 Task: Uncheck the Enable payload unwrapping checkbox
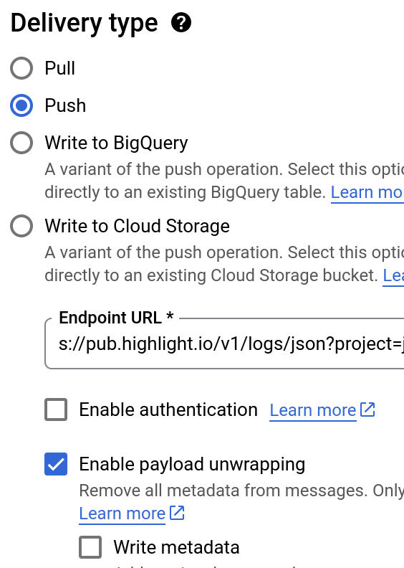coord(56,464)
